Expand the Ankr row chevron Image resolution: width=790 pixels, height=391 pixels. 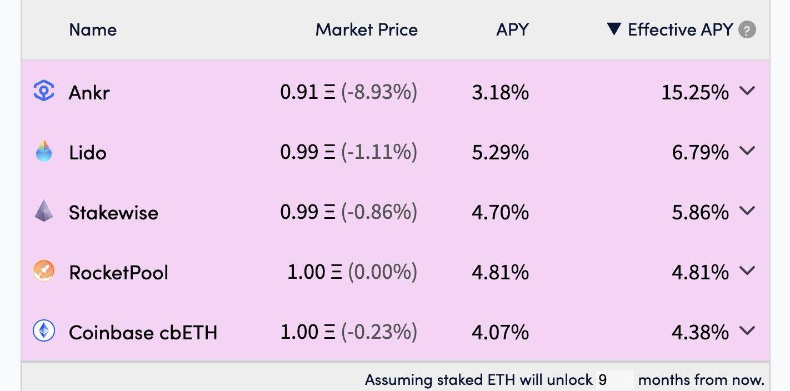coord(748,91)
